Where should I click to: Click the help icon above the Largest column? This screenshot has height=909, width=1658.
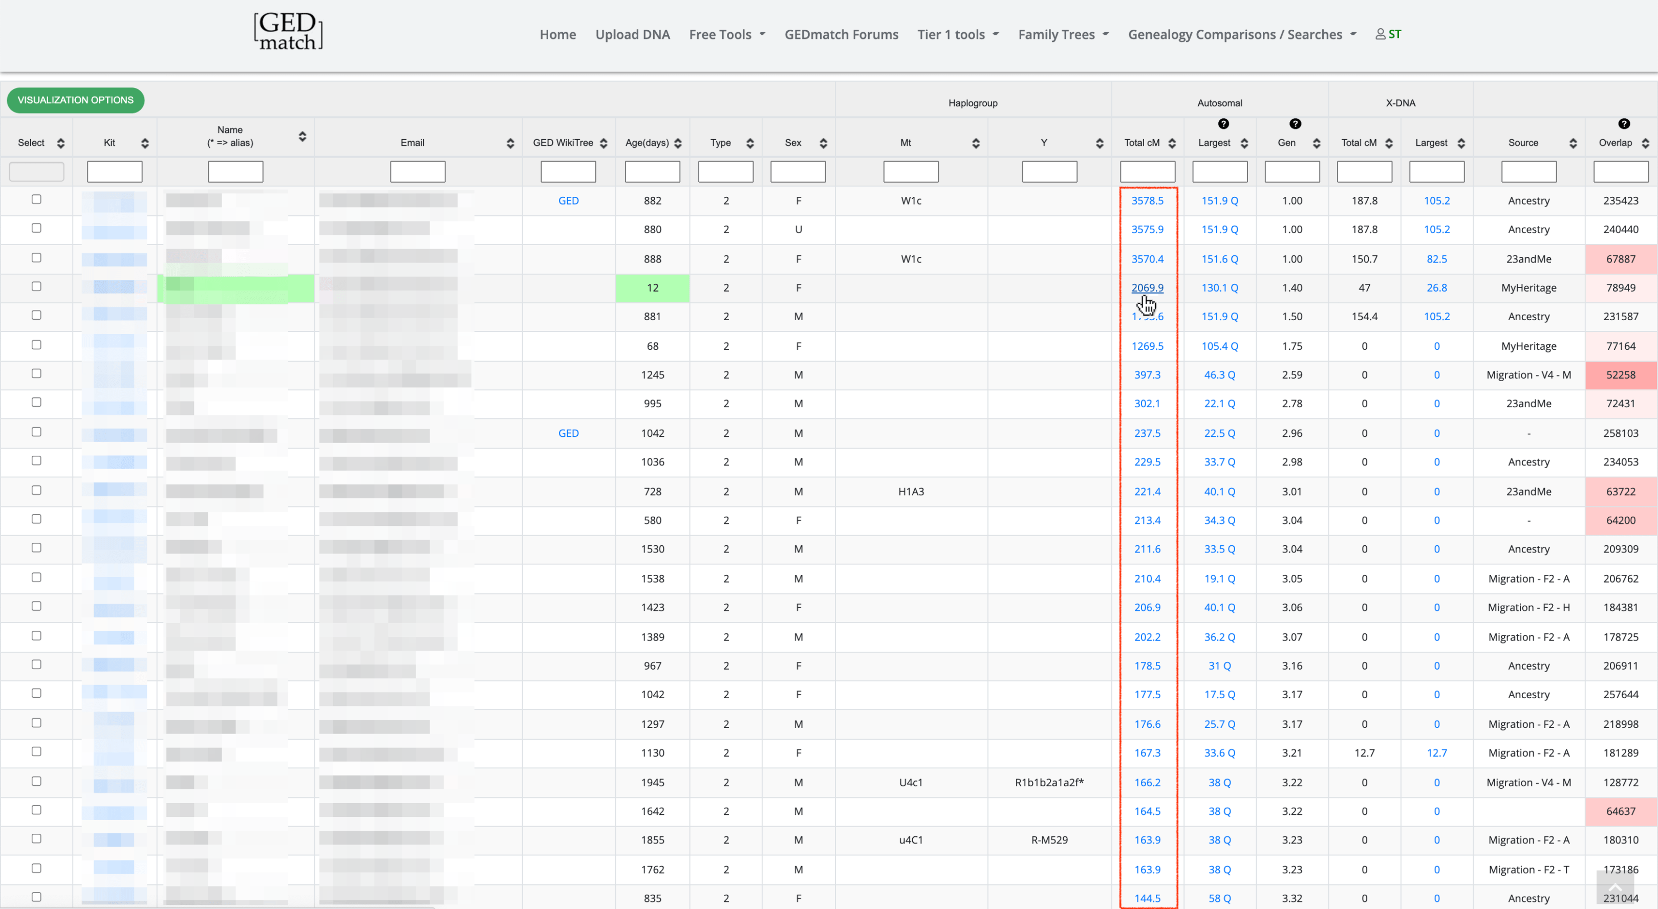(1223, 123)
